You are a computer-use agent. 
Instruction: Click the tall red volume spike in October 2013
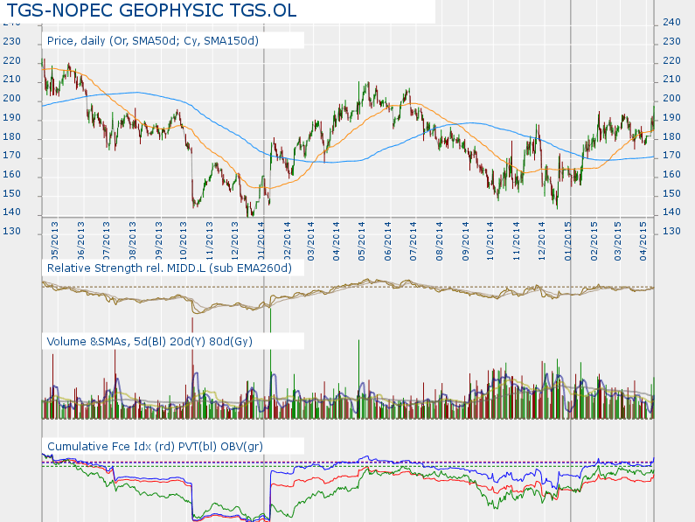[x=192, y=368]
